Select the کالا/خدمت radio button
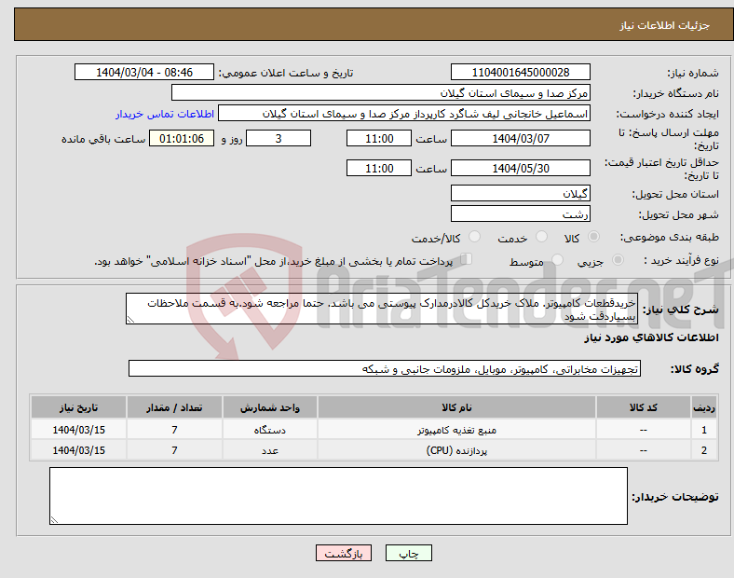 click(475, 237)
